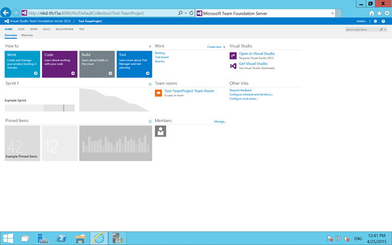Open the TEST hub
This screenshot has height=245, width=392.
(x=82, y=29)
